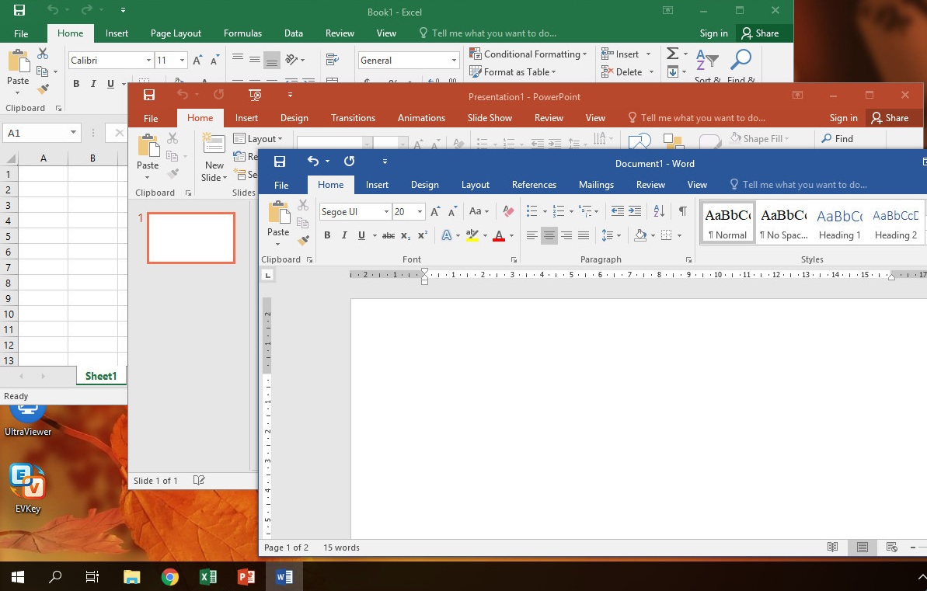The image size is (927, 591).
Task: Apply Strikethrough in Word font group
Action: click(x=389, y=235)
